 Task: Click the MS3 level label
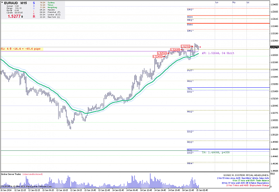click(x=190, y=142)
